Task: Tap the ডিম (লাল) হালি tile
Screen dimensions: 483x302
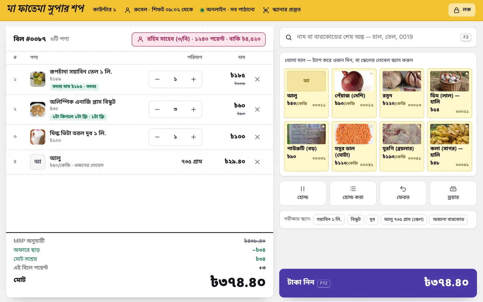Action: 449,93
